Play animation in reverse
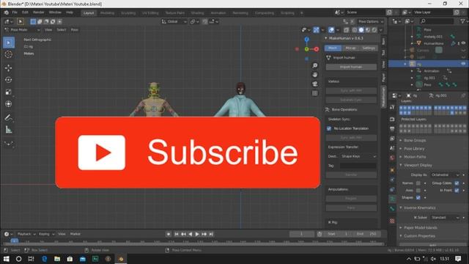The image size is (469, 264). pos(191,234)
